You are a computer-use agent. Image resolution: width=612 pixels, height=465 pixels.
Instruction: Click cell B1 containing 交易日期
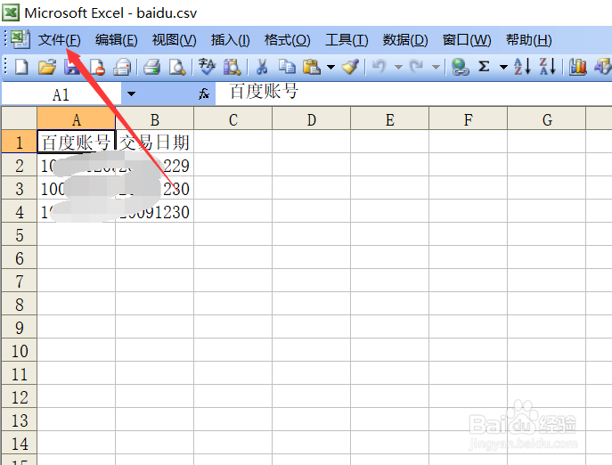point(155,142)
